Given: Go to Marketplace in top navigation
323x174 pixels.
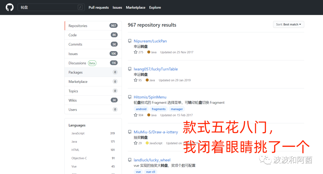Looking at the screenshot, I should 135,7.
